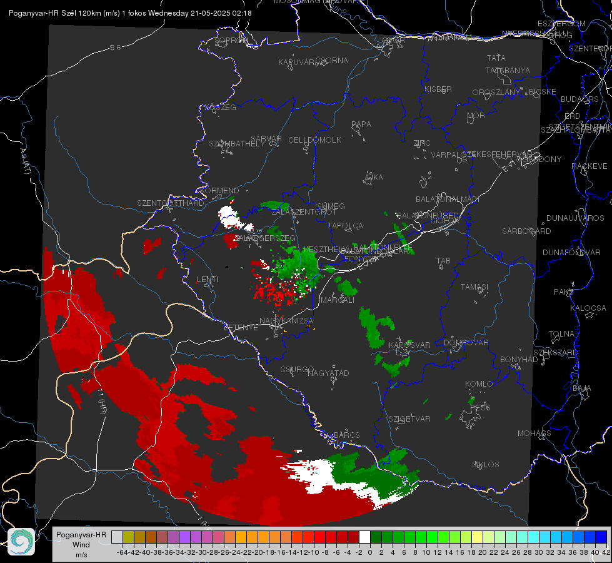This screenshot has width=612, height=563.
Task: Click the BARCS town label
Action: pos(346,435)
